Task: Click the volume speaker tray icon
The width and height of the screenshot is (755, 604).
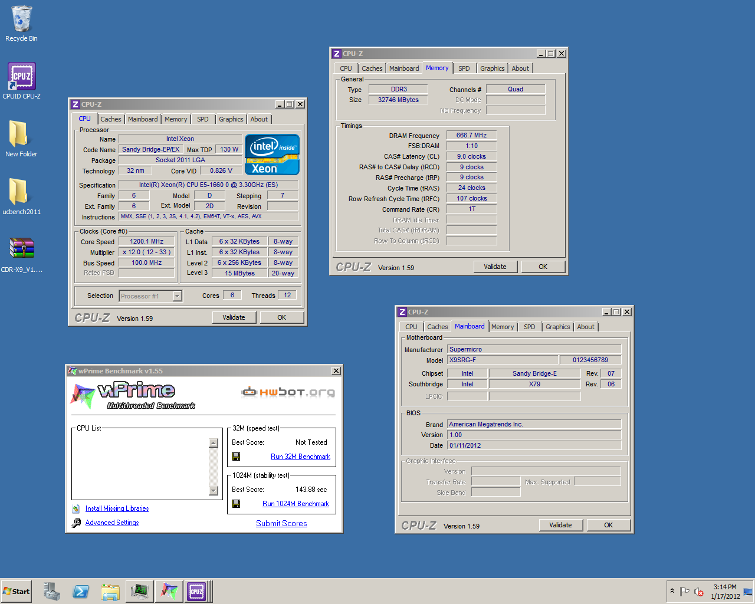Action: point(699,592)
